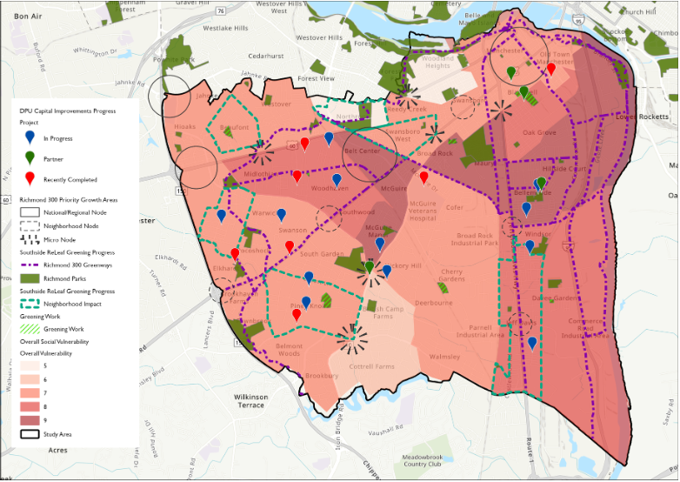Click the 'Belmont Woods' neighborhood label
The height and width of the screenshot is (482, 680).
click(290, 350)
